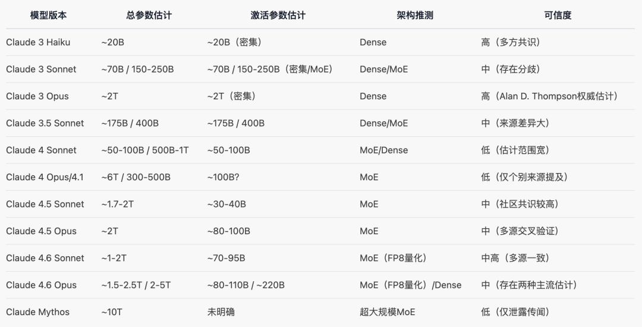
Task: Click the 可信度 column header
Action: point(558,15)
